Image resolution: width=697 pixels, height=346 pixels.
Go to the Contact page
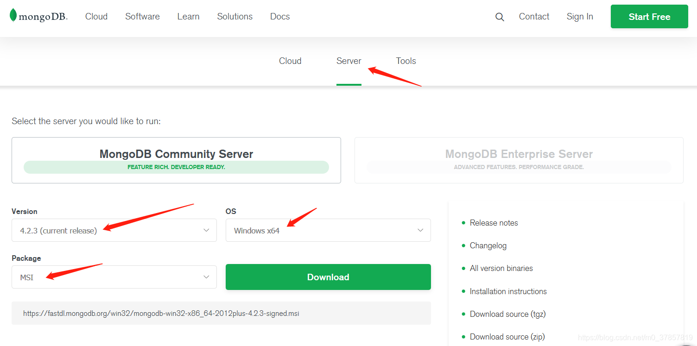[534, 17]
